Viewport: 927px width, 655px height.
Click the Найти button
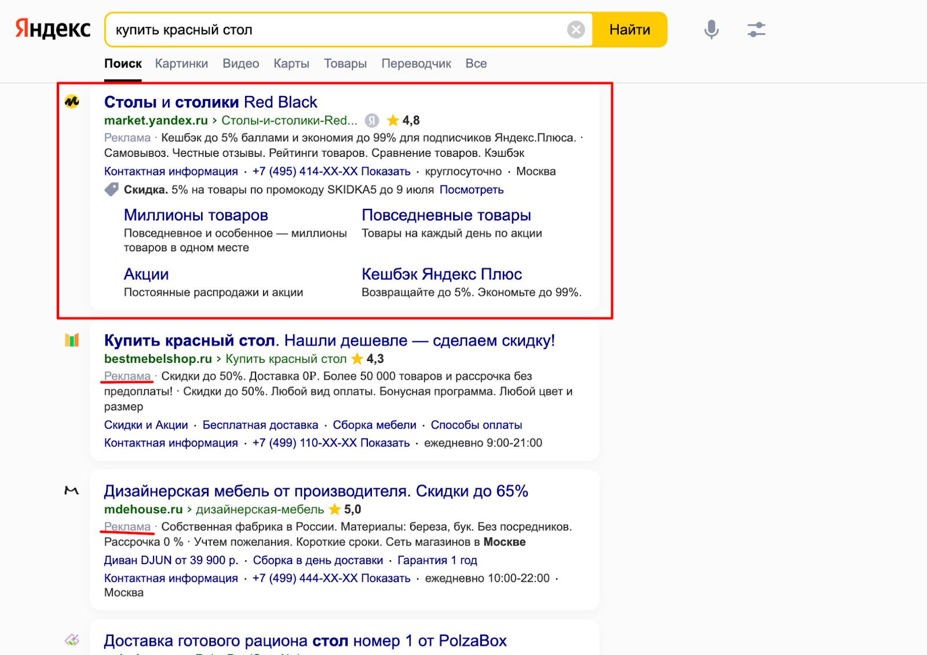pyautogui.click(x=630, y=30)
